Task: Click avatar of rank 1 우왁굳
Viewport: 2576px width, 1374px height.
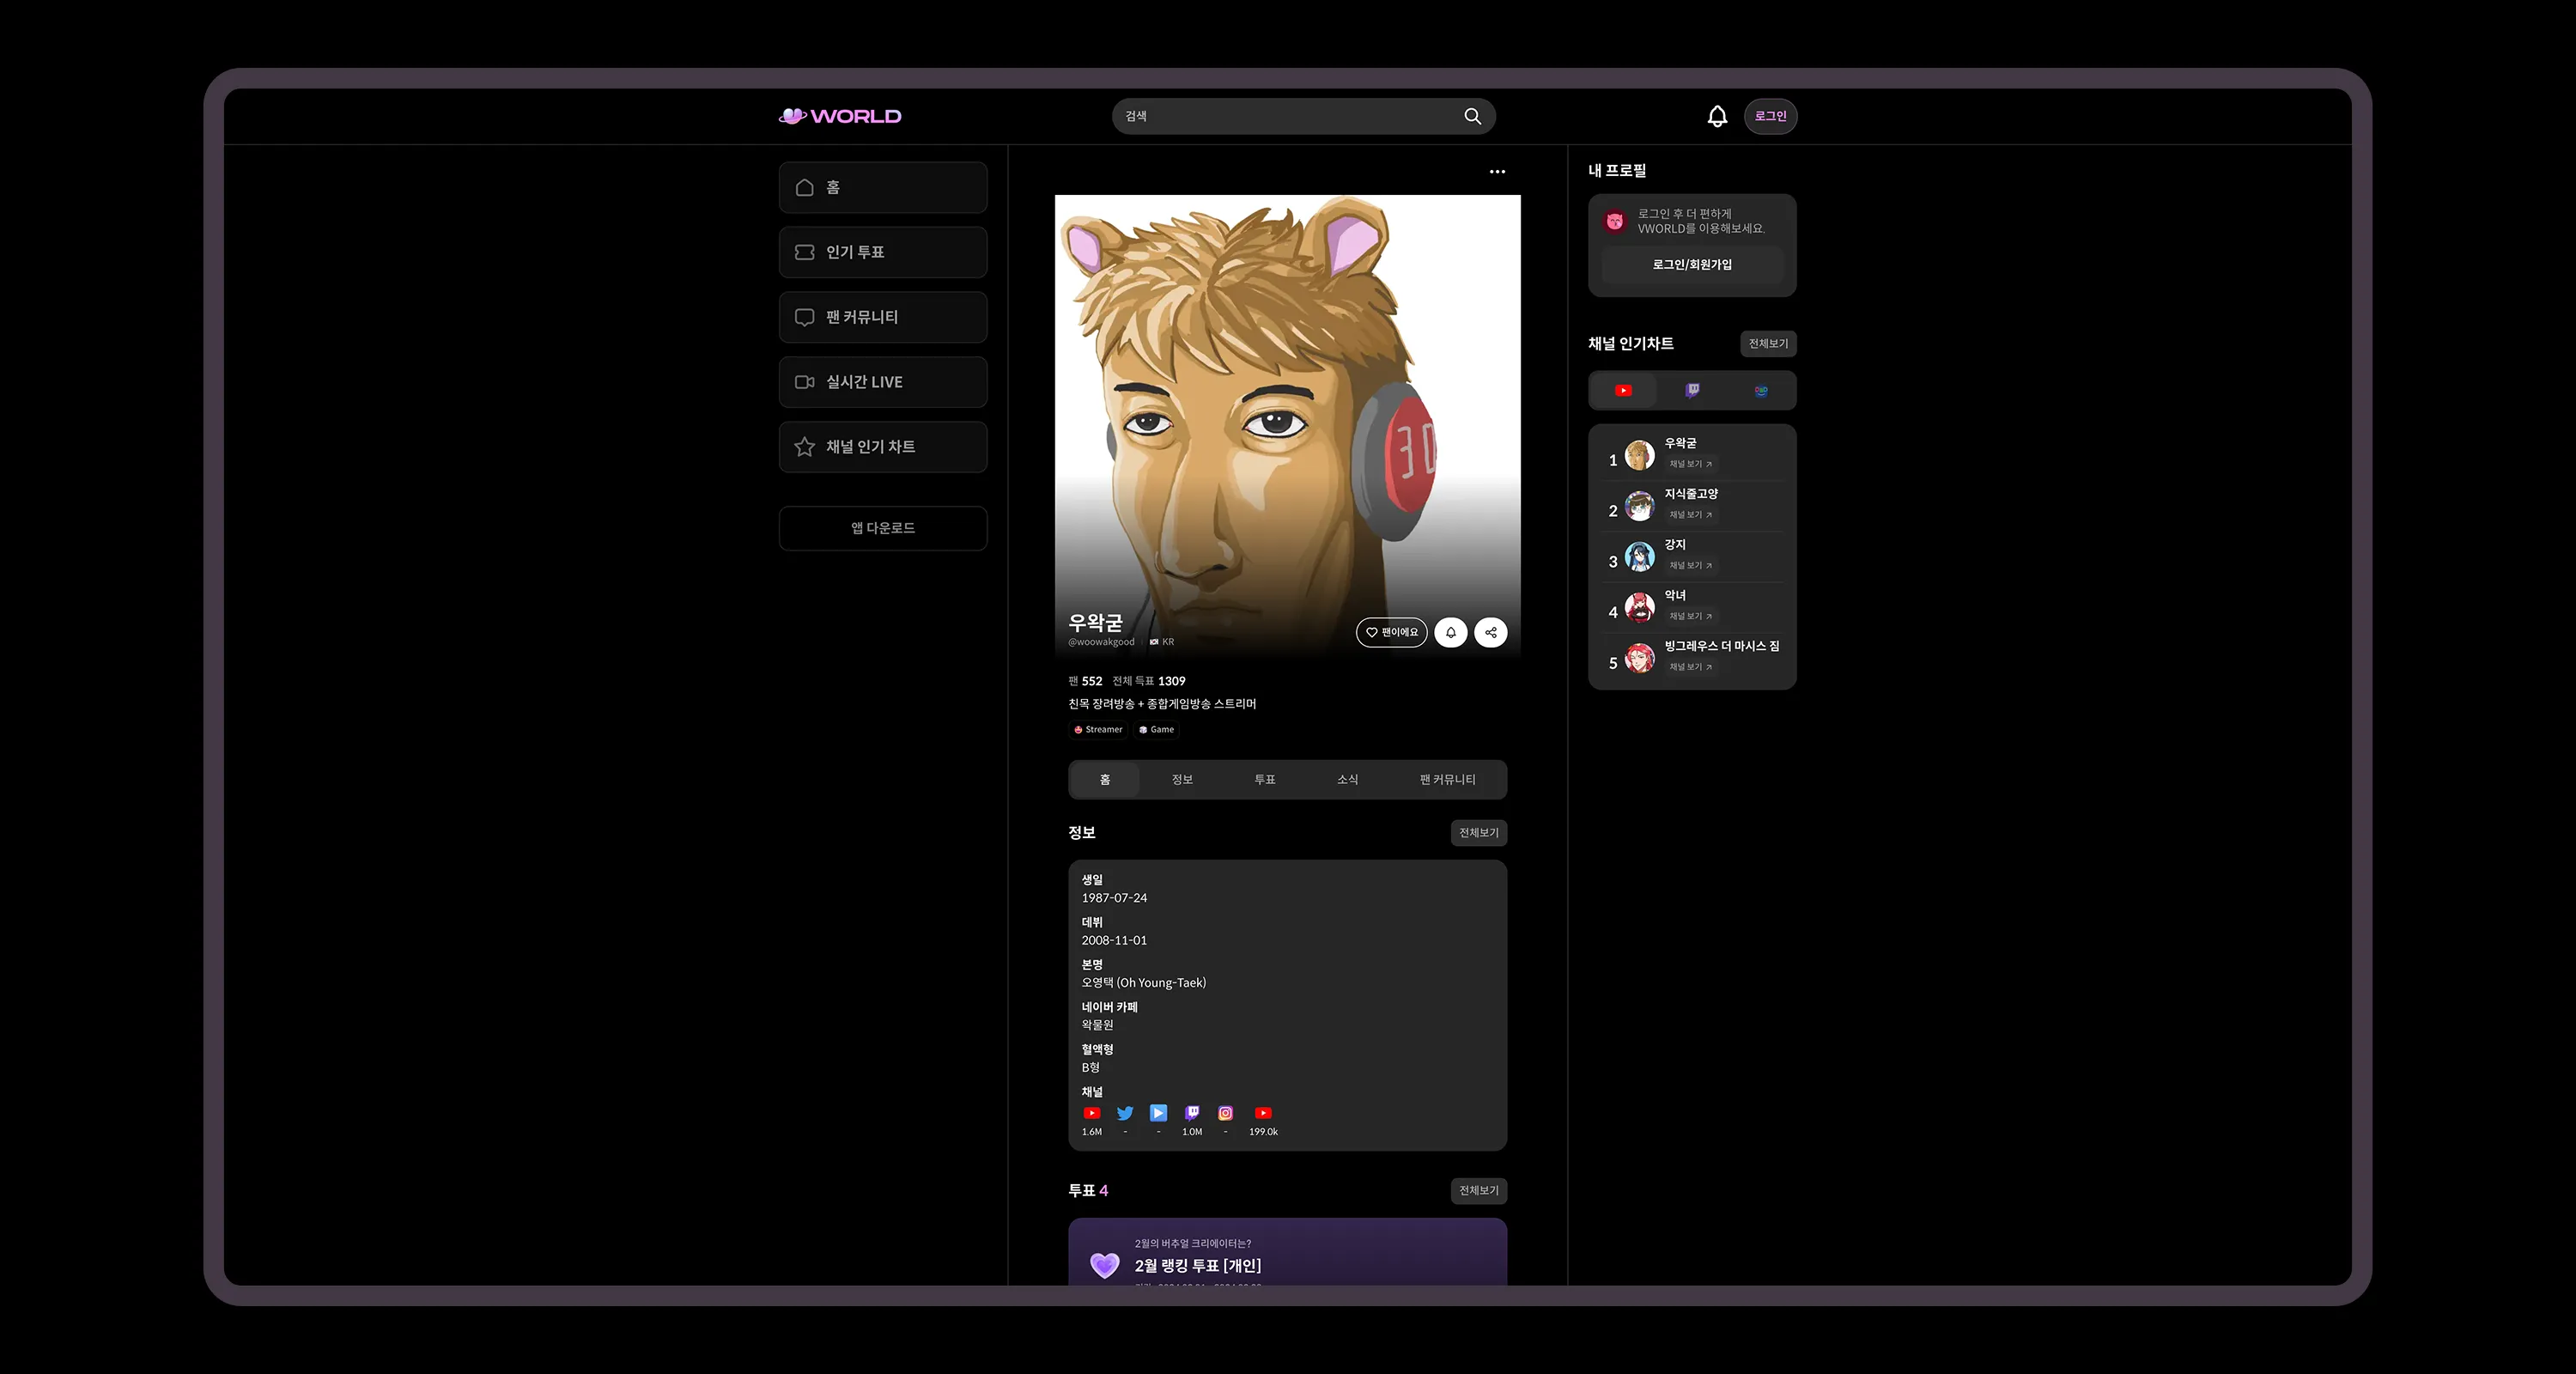Action: pyautogui.click(x=1639, y=455)
